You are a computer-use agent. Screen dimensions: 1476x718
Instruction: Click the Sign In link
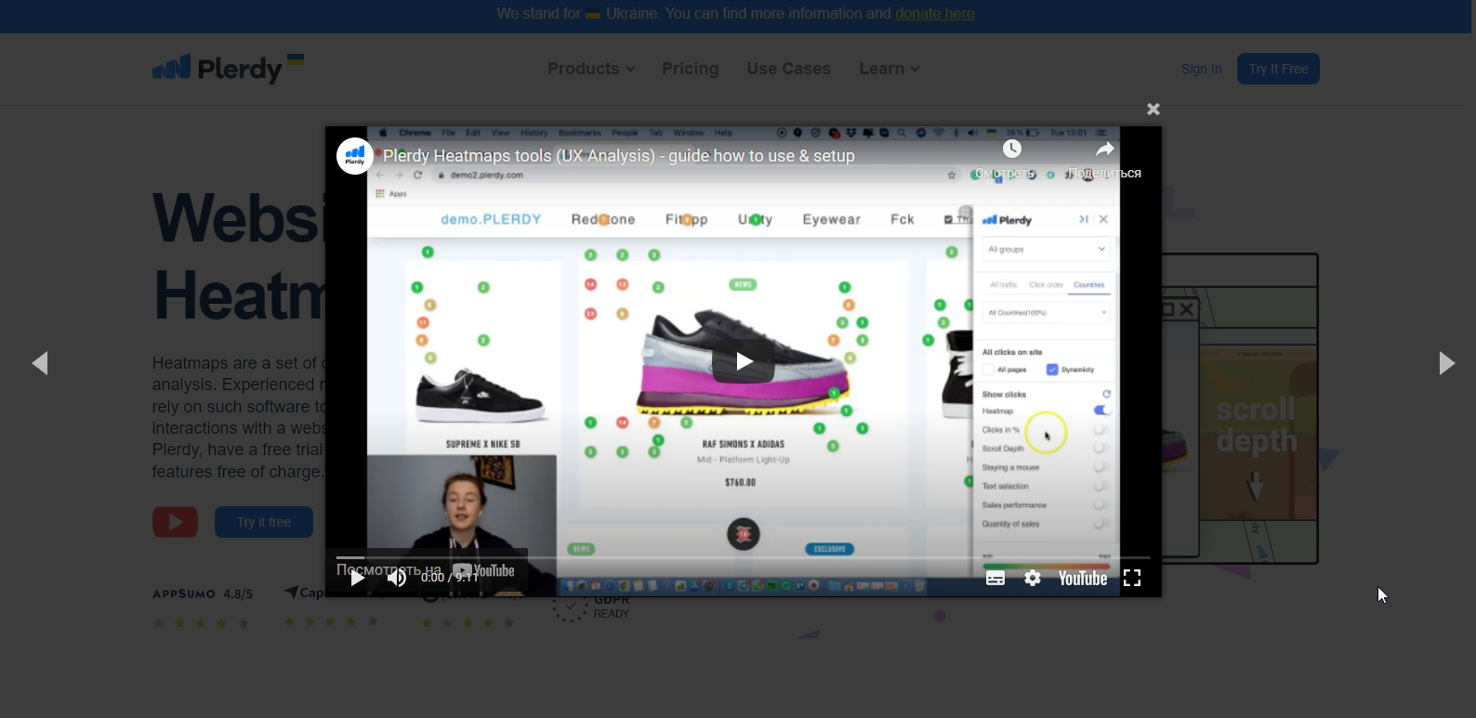tap(1201, 69)
